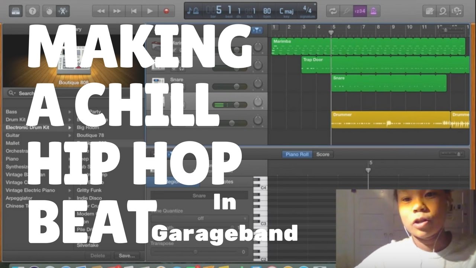Turn the Drummer track pan knob
The image size is (476, 268).
pos(258,120)
